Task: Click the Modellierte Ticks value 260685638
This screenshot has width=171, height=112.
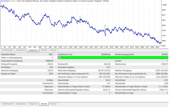Action: pos(105,55)
